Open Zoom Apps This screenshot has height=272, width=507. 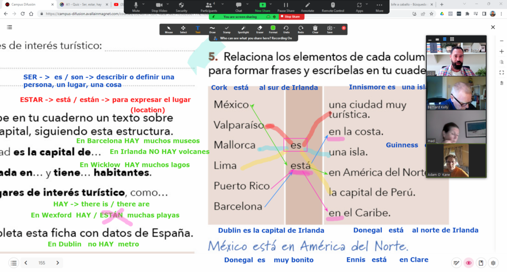click(359, 6)
